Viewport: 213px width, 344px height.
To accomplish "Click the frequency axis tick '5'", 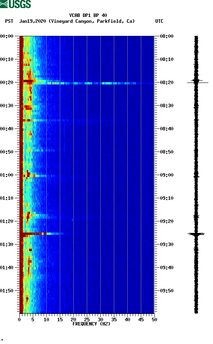I will pyautogui.click(x=33, y=320).
